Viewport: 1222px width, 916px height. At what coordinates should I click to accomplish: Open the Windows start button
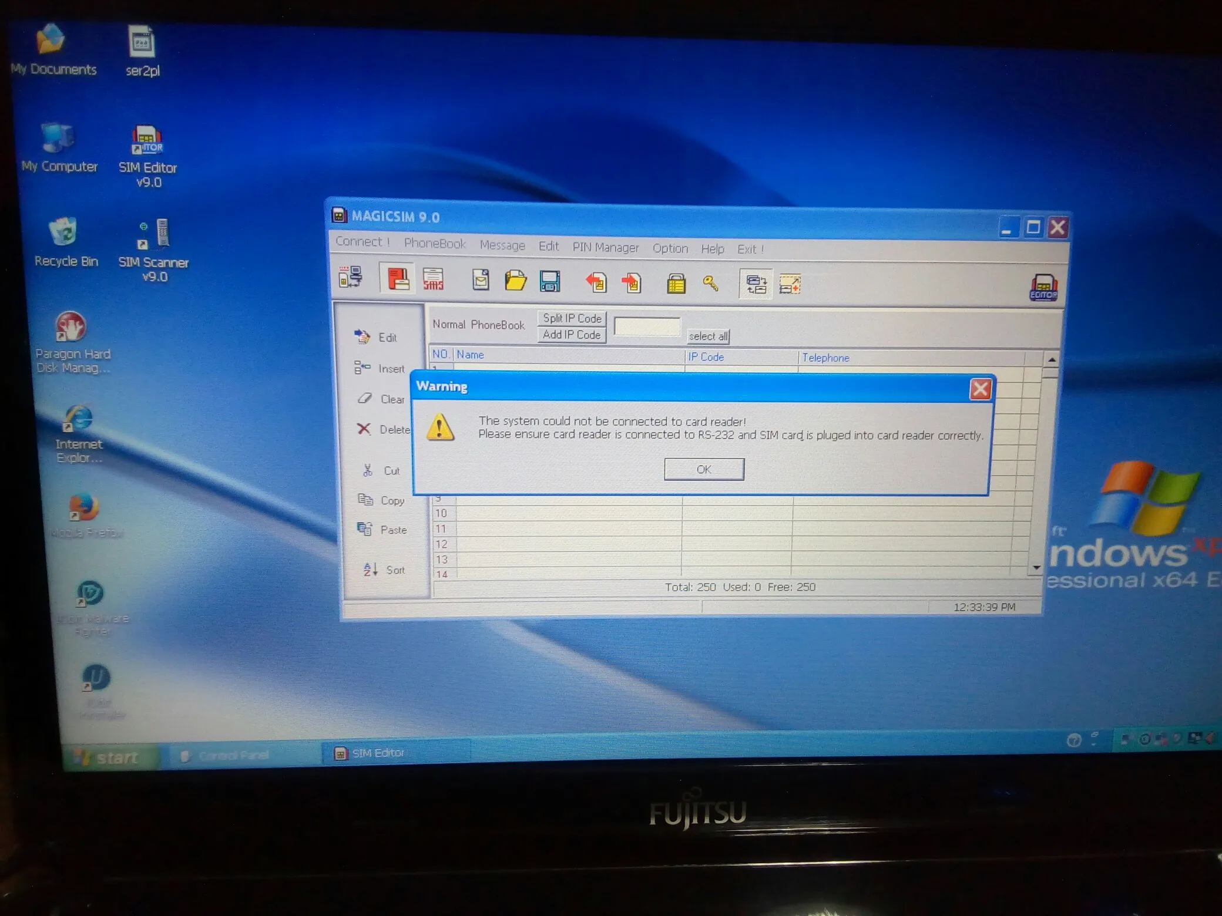click(x=109, y=757)
